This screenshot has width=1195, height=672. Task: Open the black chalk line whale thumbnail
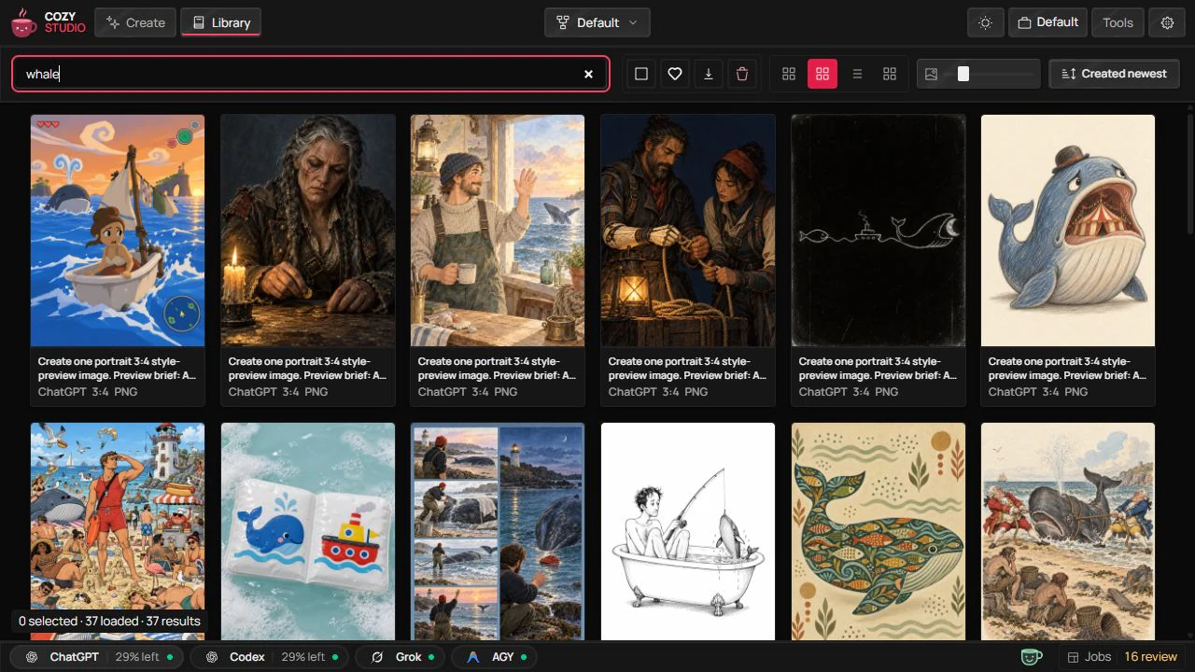pyautogui.click(x=879, y=231)
